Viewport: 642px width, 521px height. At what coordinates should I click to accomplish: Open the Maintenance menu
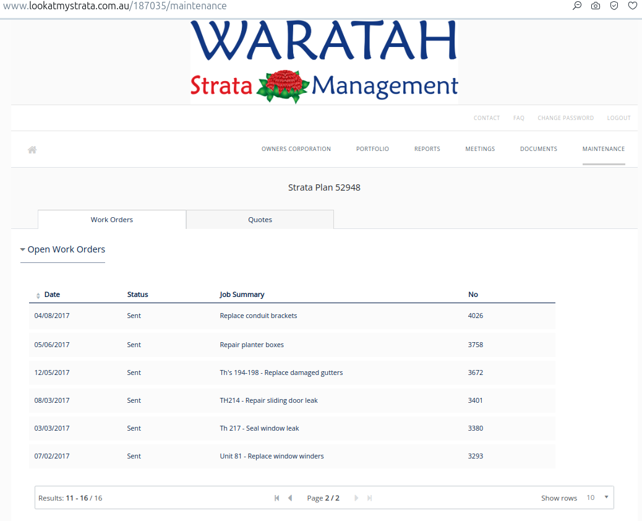tap(604, 149)
